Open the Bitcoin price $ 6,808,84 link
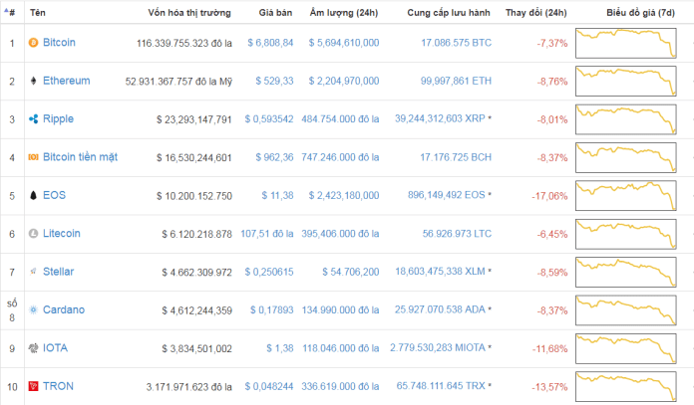Screen dimensions: 694x405 270,43
